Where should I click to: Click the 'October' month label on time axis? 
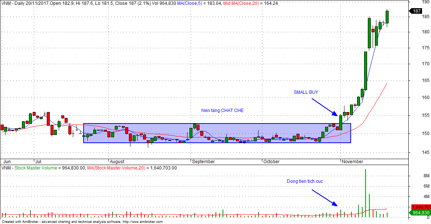tap(271, 162)
